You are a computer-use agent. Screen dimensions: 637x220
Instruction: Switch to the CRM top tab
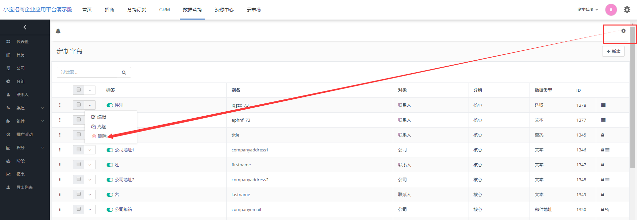pos(164,10)
